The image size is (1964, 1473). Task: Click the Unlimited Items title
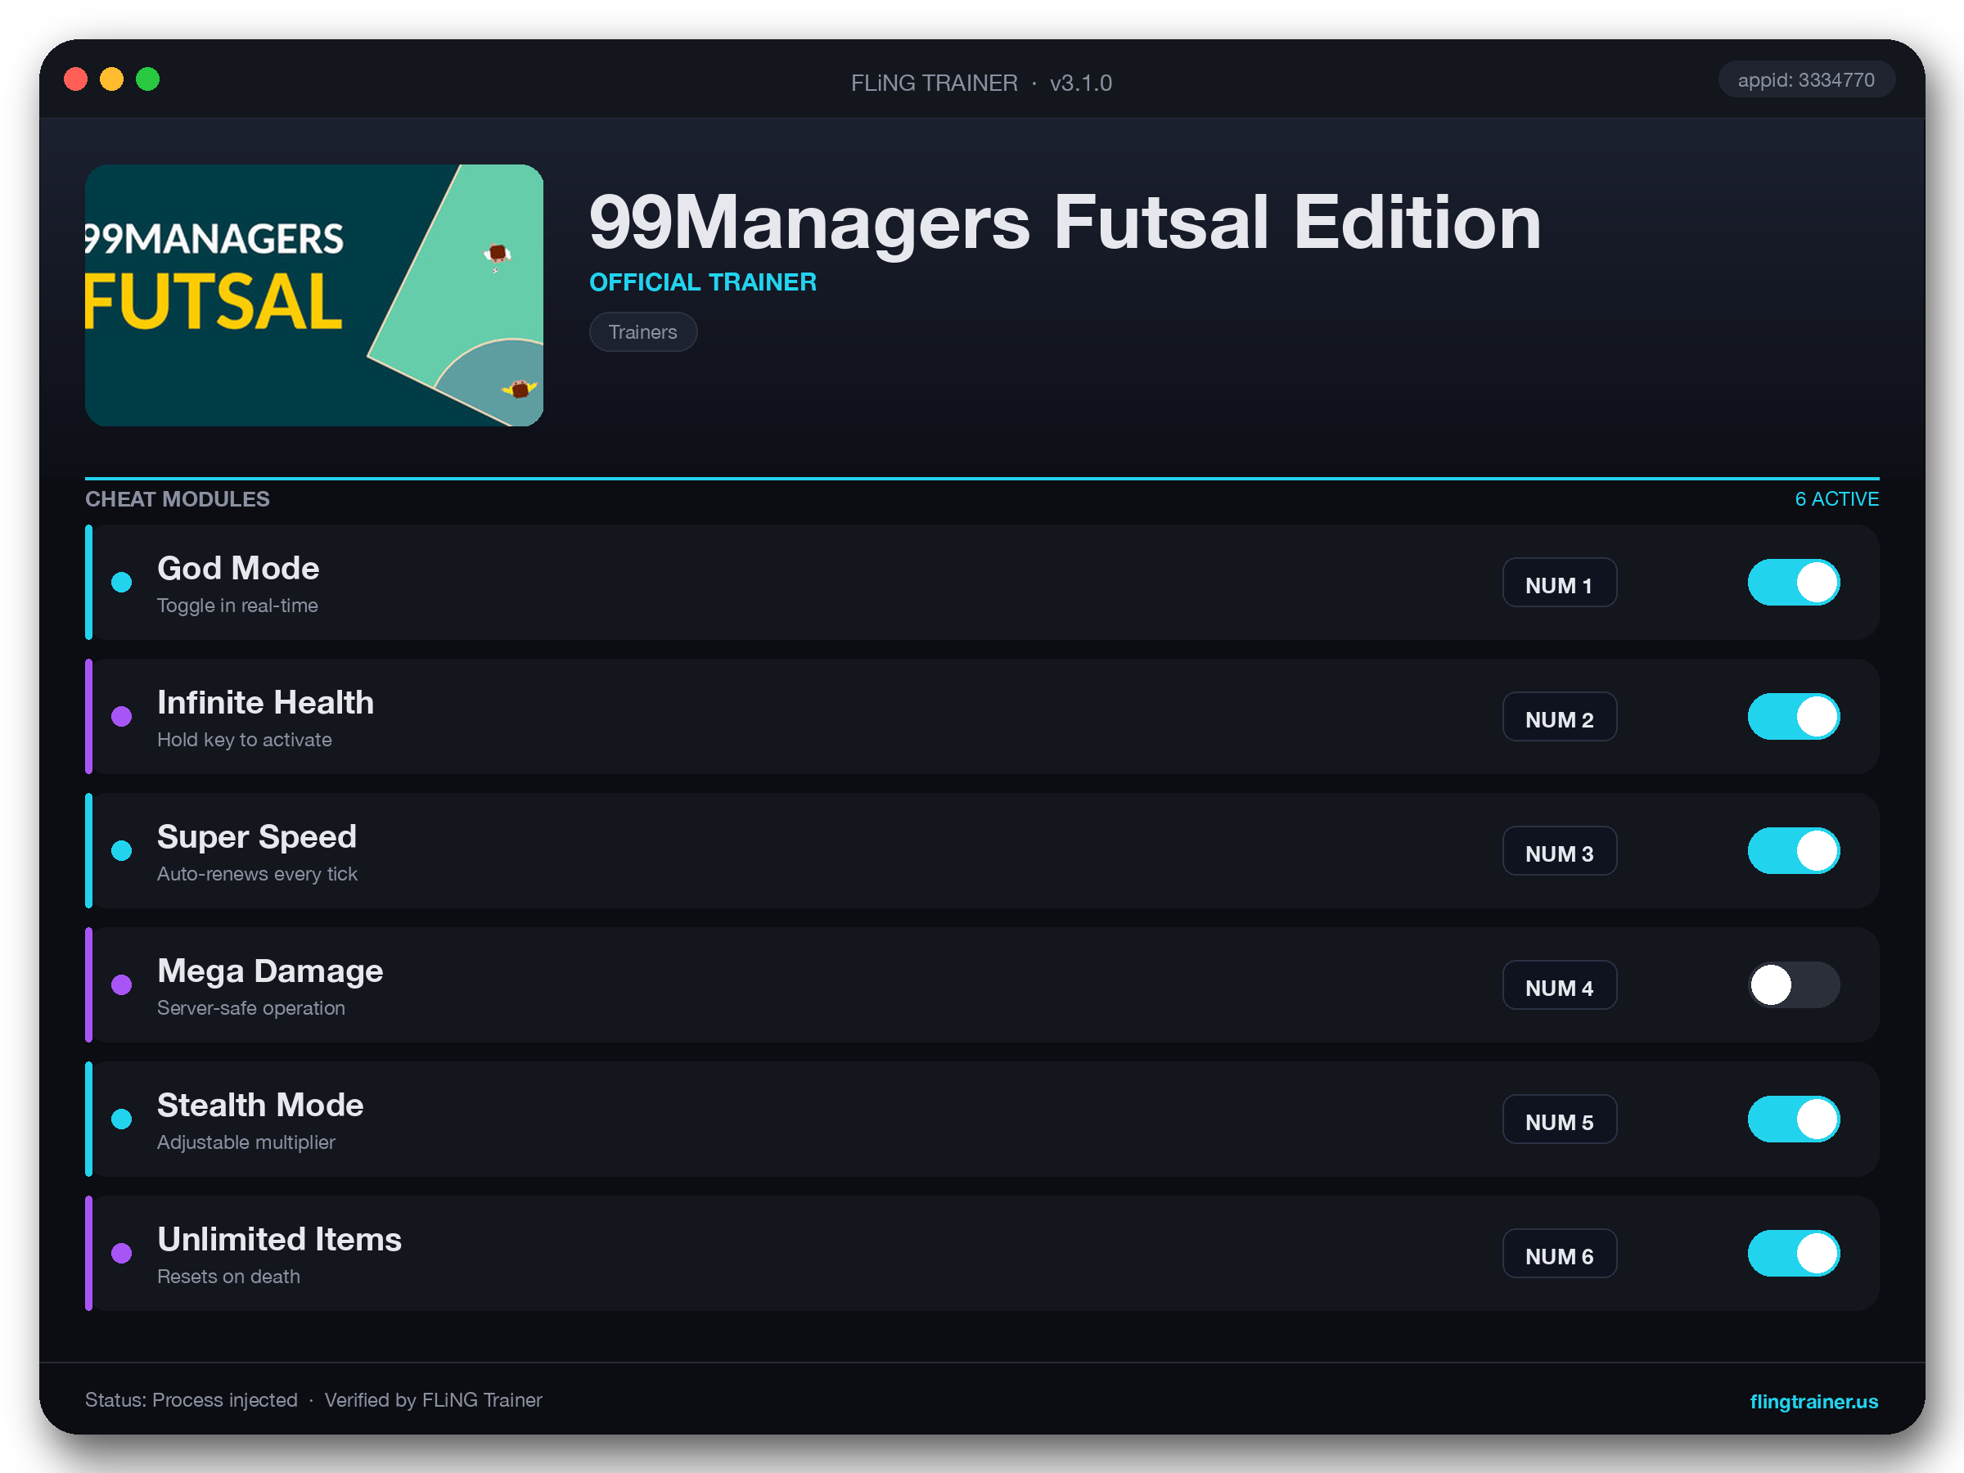click(x=280, y=1240)
